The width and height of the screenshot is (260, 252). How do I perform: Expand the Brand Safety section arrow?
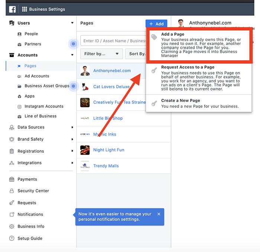72,139
